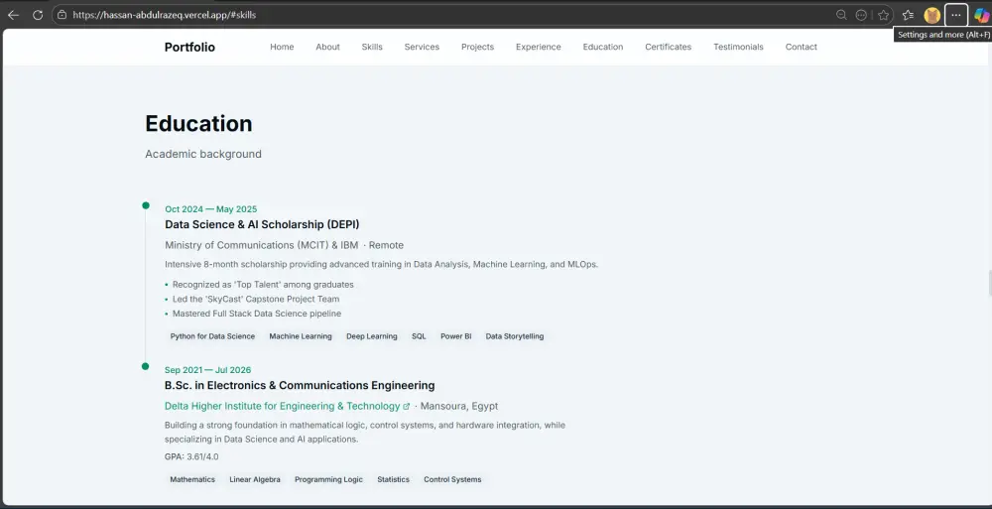Click the Portfolio logo text
Screen dimensions: 992x509
coord(189,47)
